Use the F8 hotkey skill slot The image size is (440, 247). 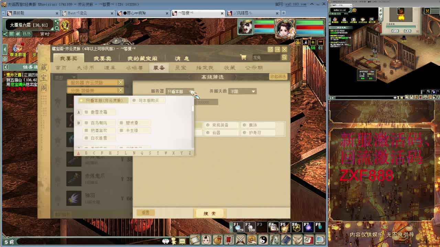[x=320, y=227]
